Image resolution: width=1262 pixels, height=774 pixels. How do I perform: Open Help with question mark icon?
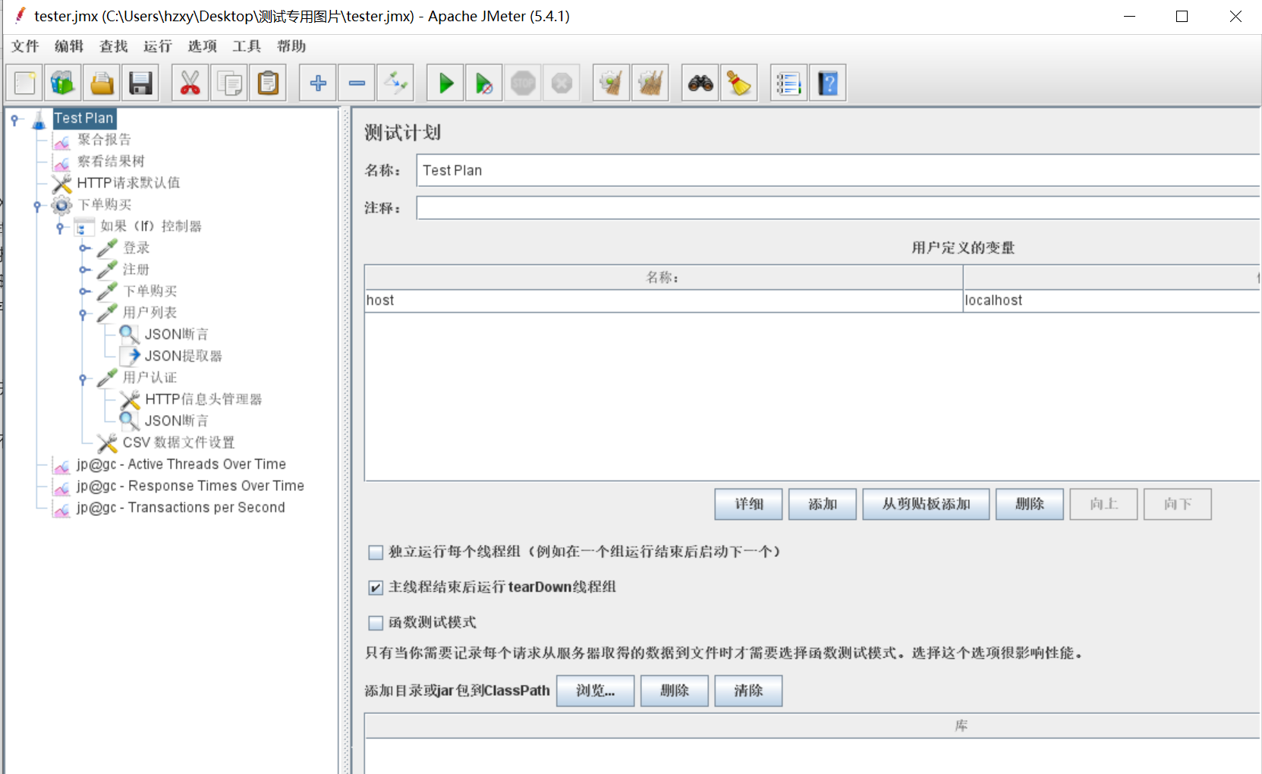pos(828,83)
